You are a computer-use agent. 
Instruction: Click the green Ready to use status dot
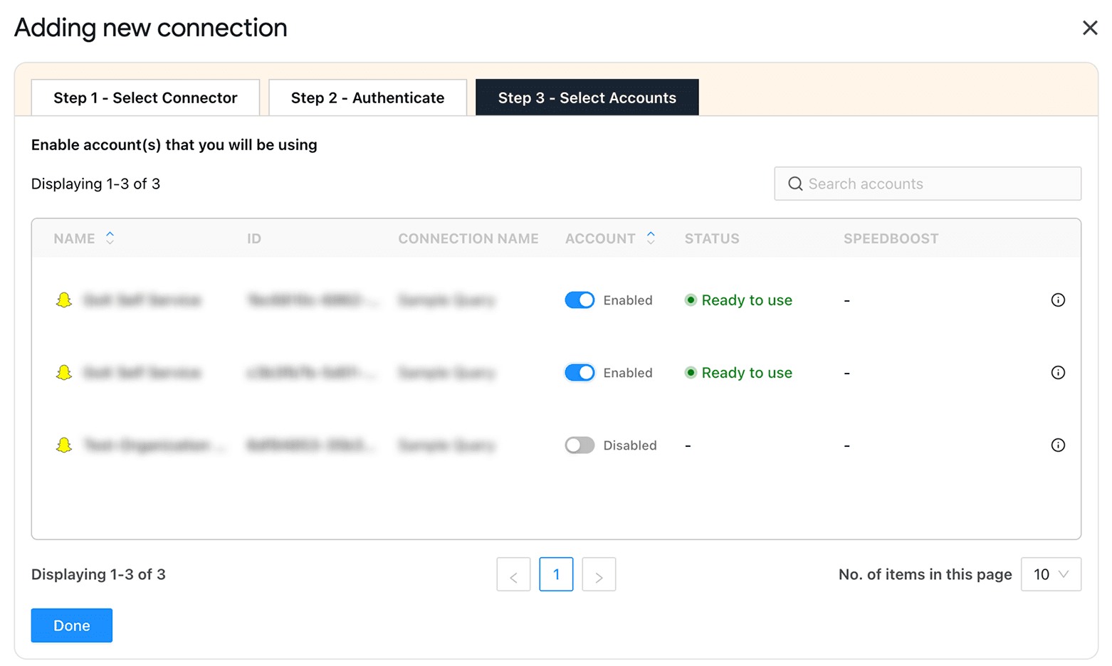[691, 300]
